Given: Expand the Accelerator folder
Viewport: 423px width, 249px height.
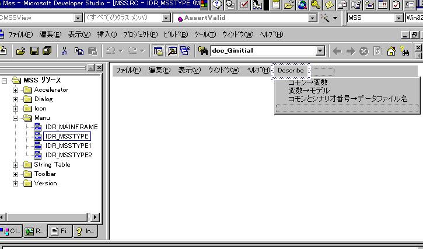Looking at the screenshot, I should pos(15,90).
